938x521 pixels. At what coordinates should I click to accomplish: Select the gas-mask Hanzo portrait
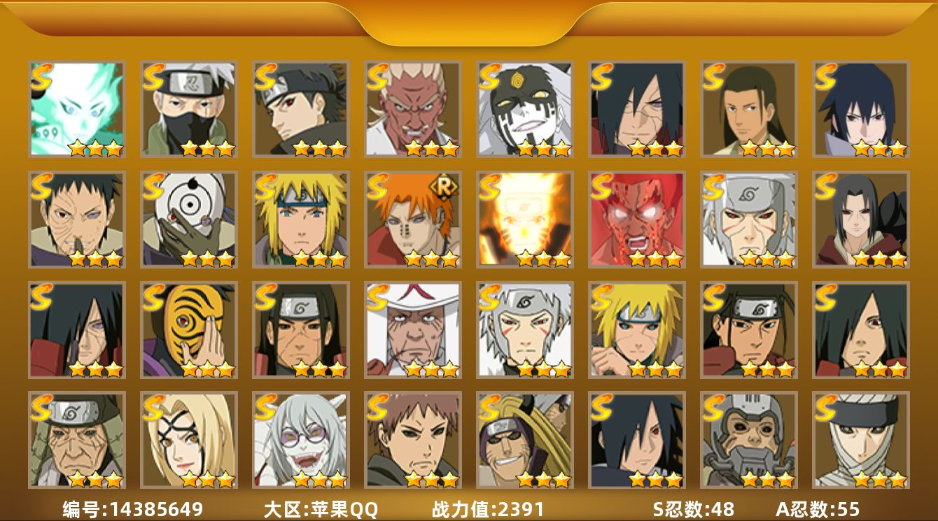click(749, 440)
